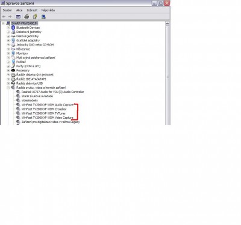Collapse Řadiče zvuku, videa a herních zařízení
This screenshot has height=225, width=241.
coord(8,88)
